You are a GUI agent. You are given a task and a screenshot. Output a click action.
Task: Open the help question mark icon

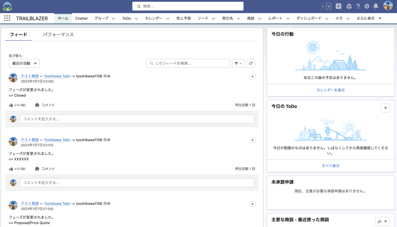(358, 6)
